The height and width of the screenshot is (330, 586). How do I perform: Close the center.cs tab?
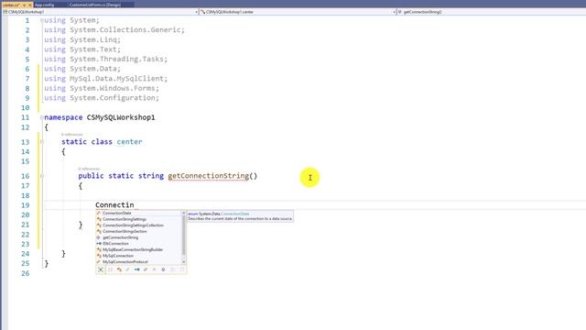click(x=30, y=5)
